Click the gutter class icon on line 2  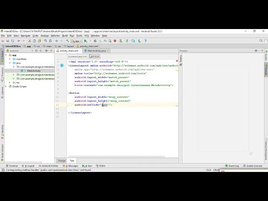coord(62,65)
